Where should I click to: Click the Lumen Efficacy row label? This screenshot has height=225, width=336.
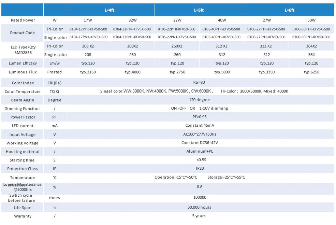(x=23, y=63)
